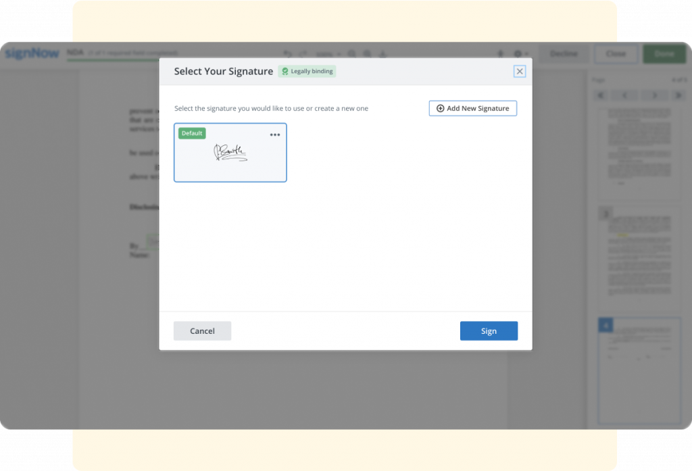
Task: Jump to first page using double-arrow icon
Action: (x=601, y=95)
